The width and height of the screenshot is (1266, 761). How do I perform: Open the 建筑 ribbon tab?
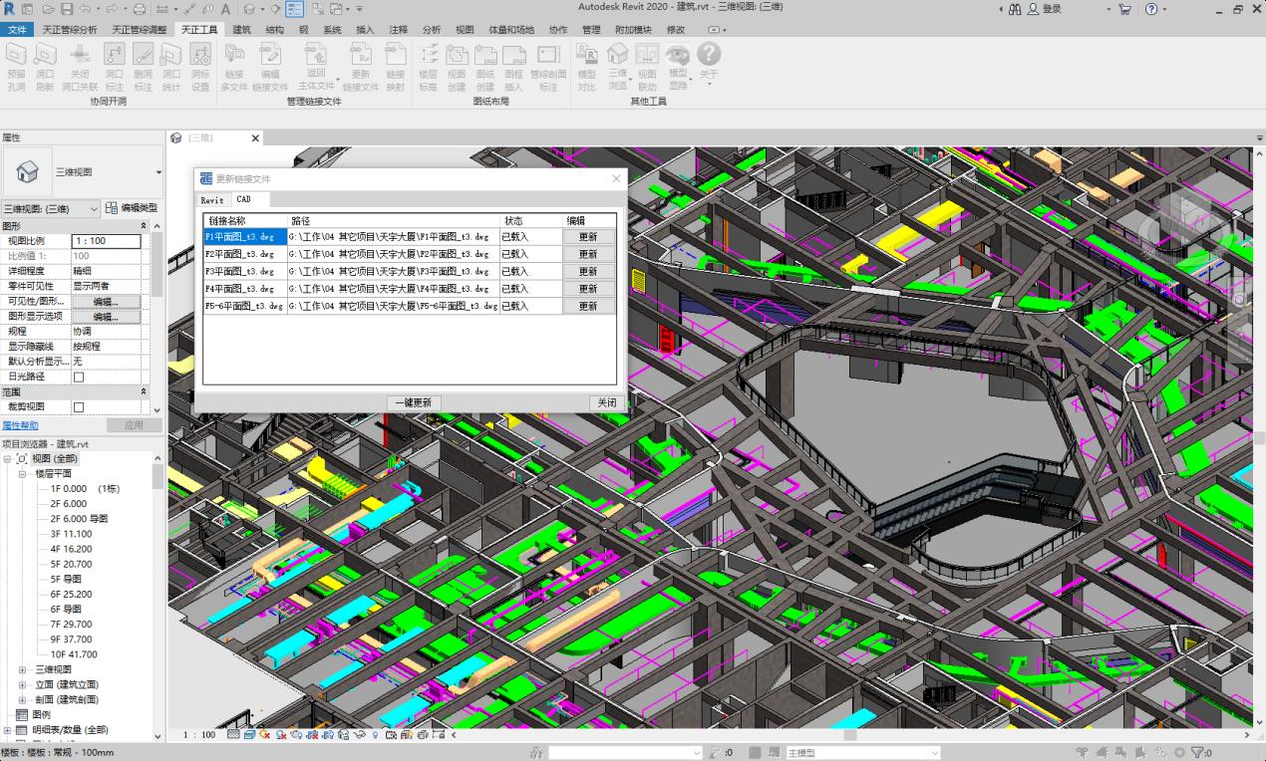point(241,30)
